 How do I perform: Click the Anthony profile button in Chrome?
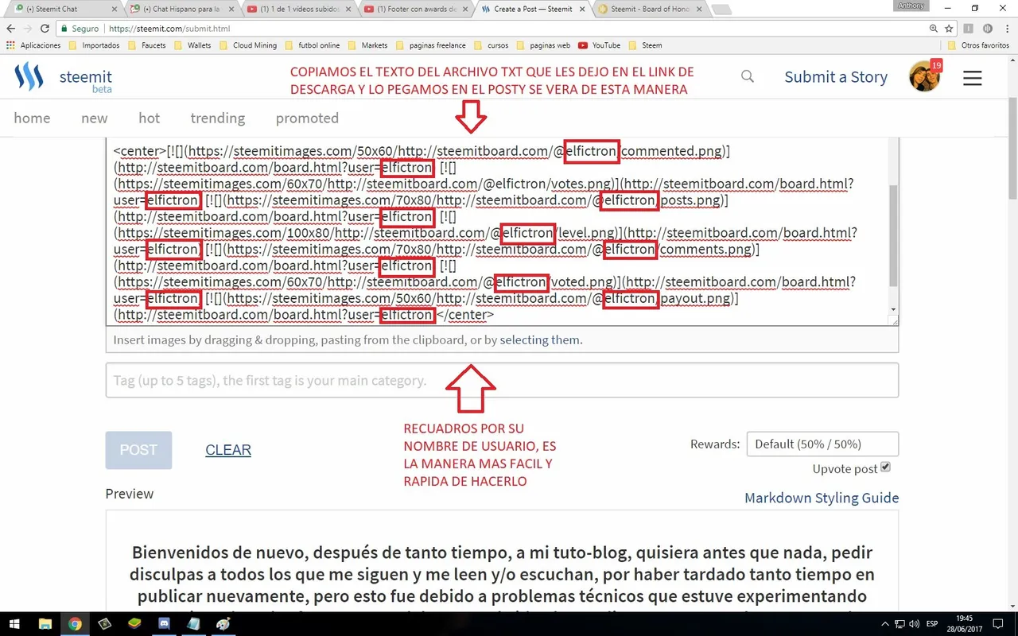[x=911, y=6]
